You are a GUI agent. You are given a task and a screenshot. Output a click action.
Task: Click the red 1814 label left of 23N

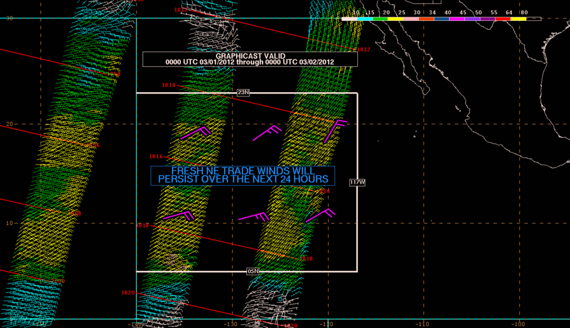(169, 85)
